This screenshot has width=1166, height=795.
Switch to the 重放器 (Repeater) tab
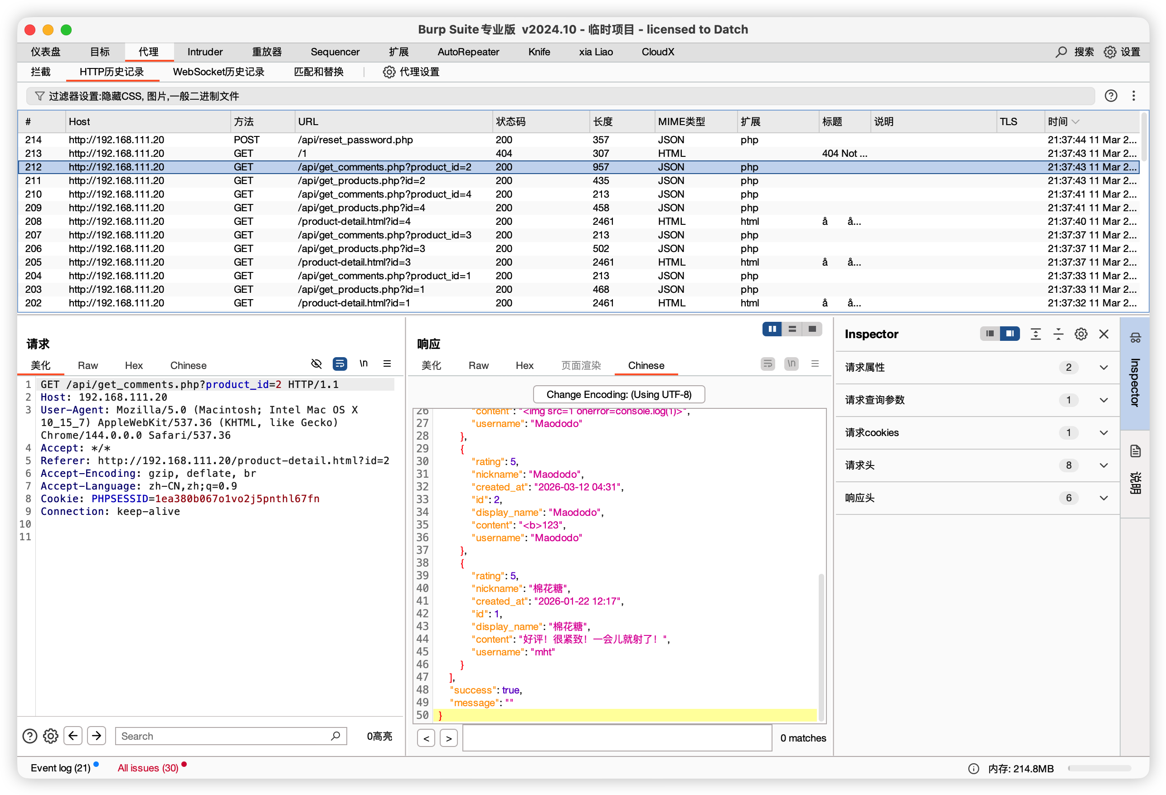pos(267,52)
